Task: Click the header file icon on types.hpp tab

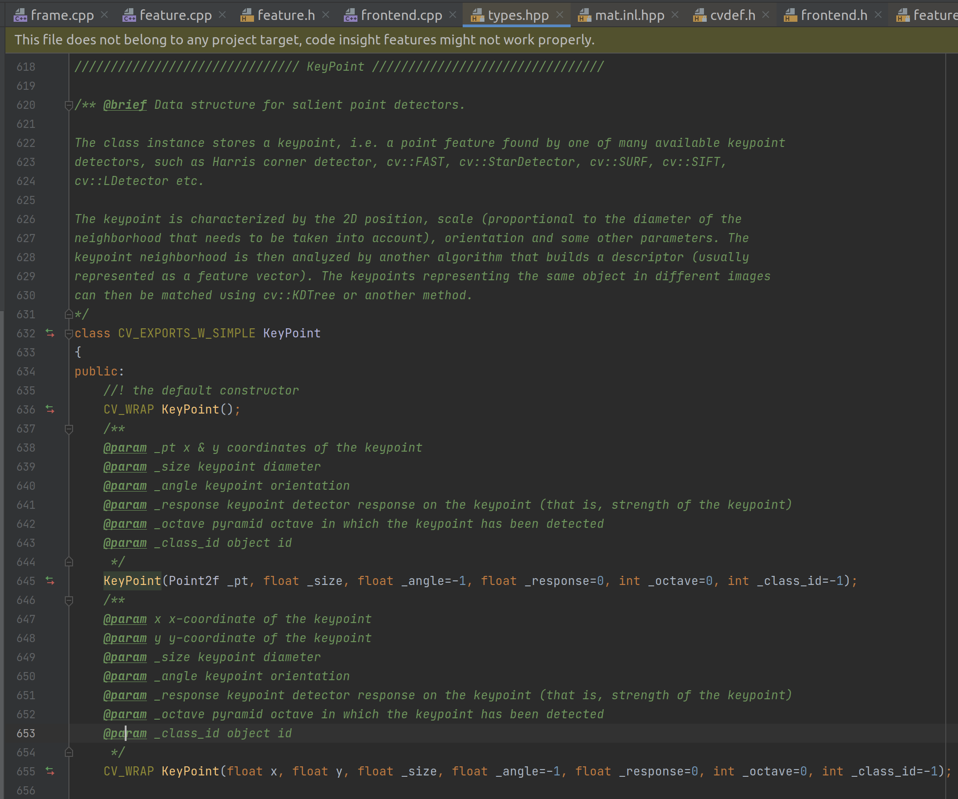Action: click(478, 15)
